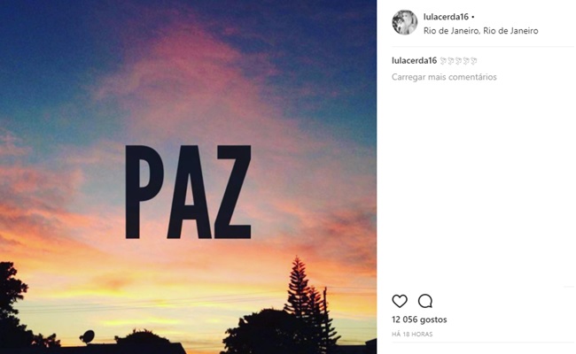View who liked via "12 056 gostos"

pos(419,319)
